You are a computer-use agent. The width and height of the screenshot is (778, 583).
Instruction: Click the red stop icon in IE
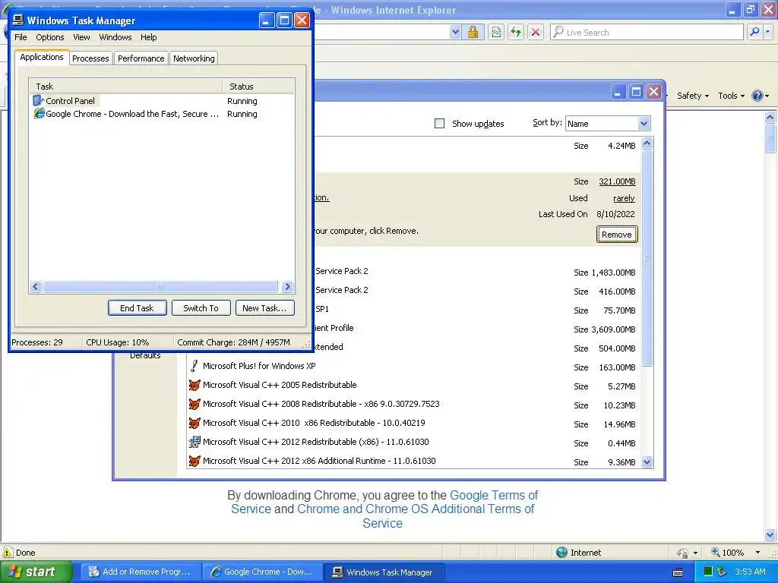coord(536,32)
